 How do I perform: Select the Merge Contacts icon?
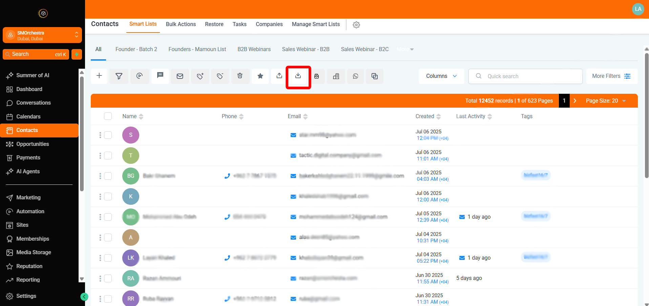click(374, 76)
